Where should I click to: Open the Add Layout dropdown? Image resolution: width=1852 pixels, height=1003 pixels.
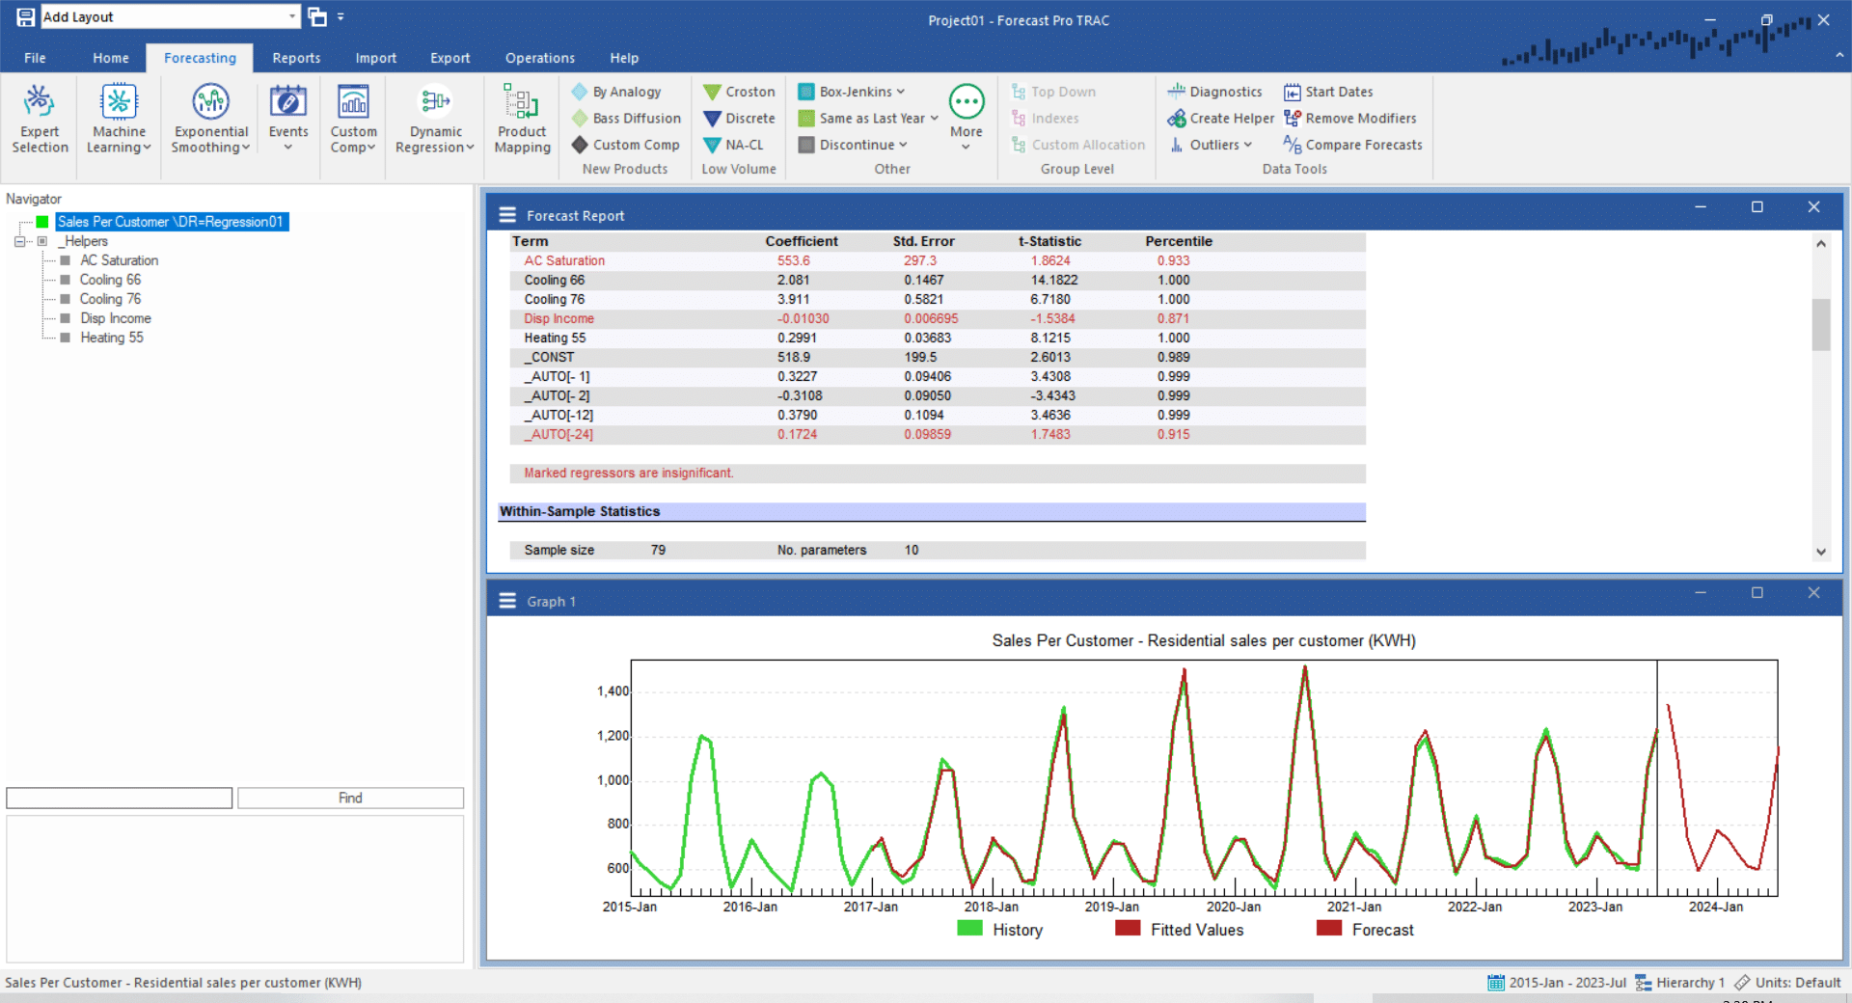click(x=291, y=16)
